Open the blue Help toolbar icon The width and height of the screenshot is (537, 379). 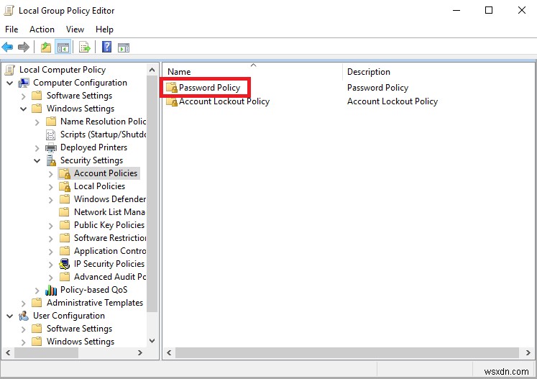[x=106, y=47]
